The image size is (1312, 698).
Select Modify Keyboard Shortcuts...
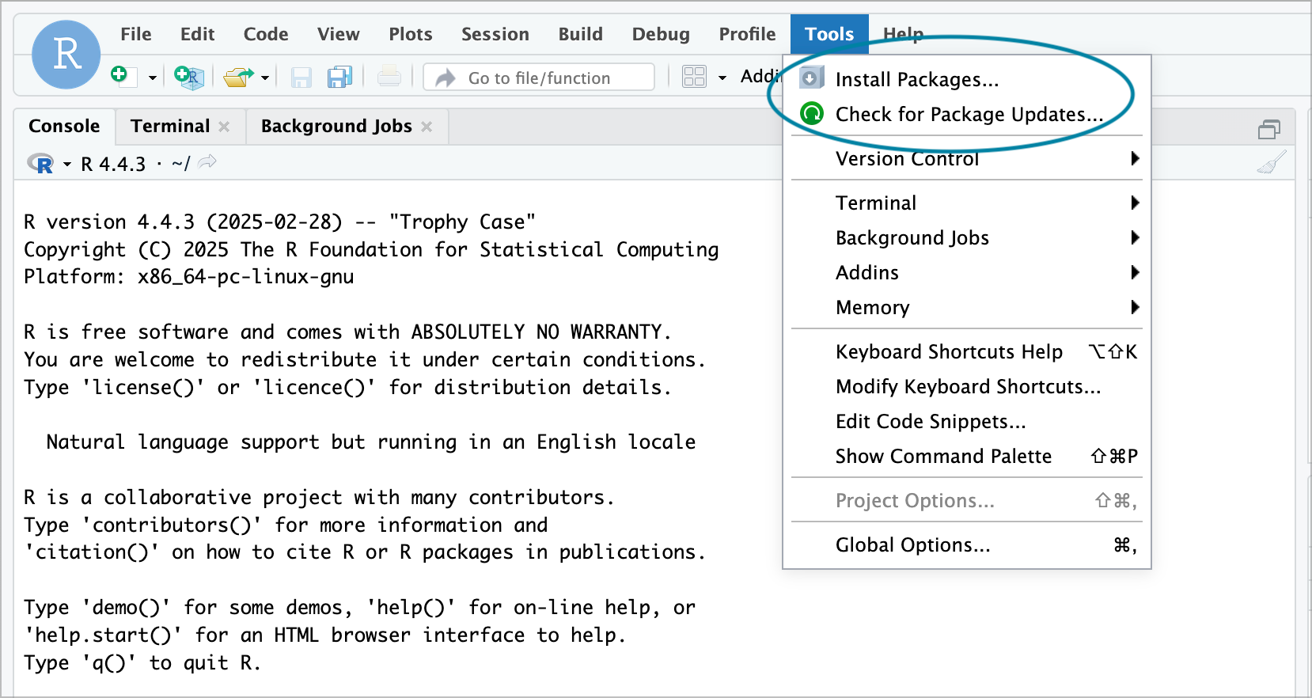tap(967, 386)
